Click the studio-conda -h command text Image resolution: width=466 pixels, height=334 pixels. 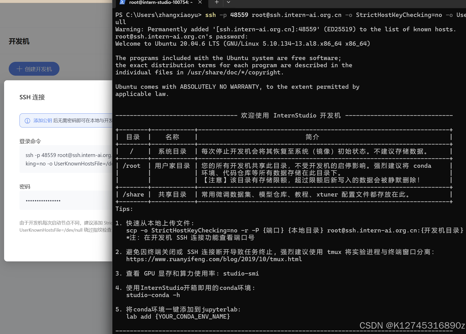[x=153, y=295]
